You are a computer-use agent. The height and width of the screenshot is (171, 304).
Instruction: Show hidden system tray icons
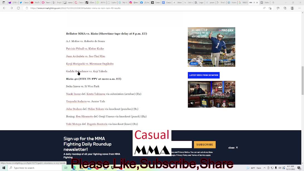pos(264,168)
